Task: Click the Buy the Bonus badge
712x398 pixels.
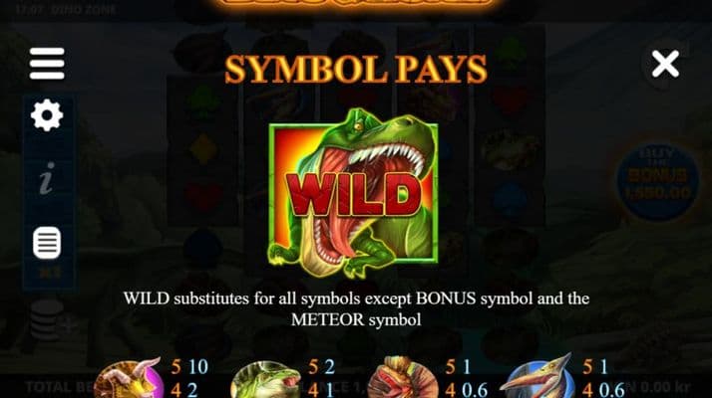Action: pyautogui.click(x=658, y=181)
